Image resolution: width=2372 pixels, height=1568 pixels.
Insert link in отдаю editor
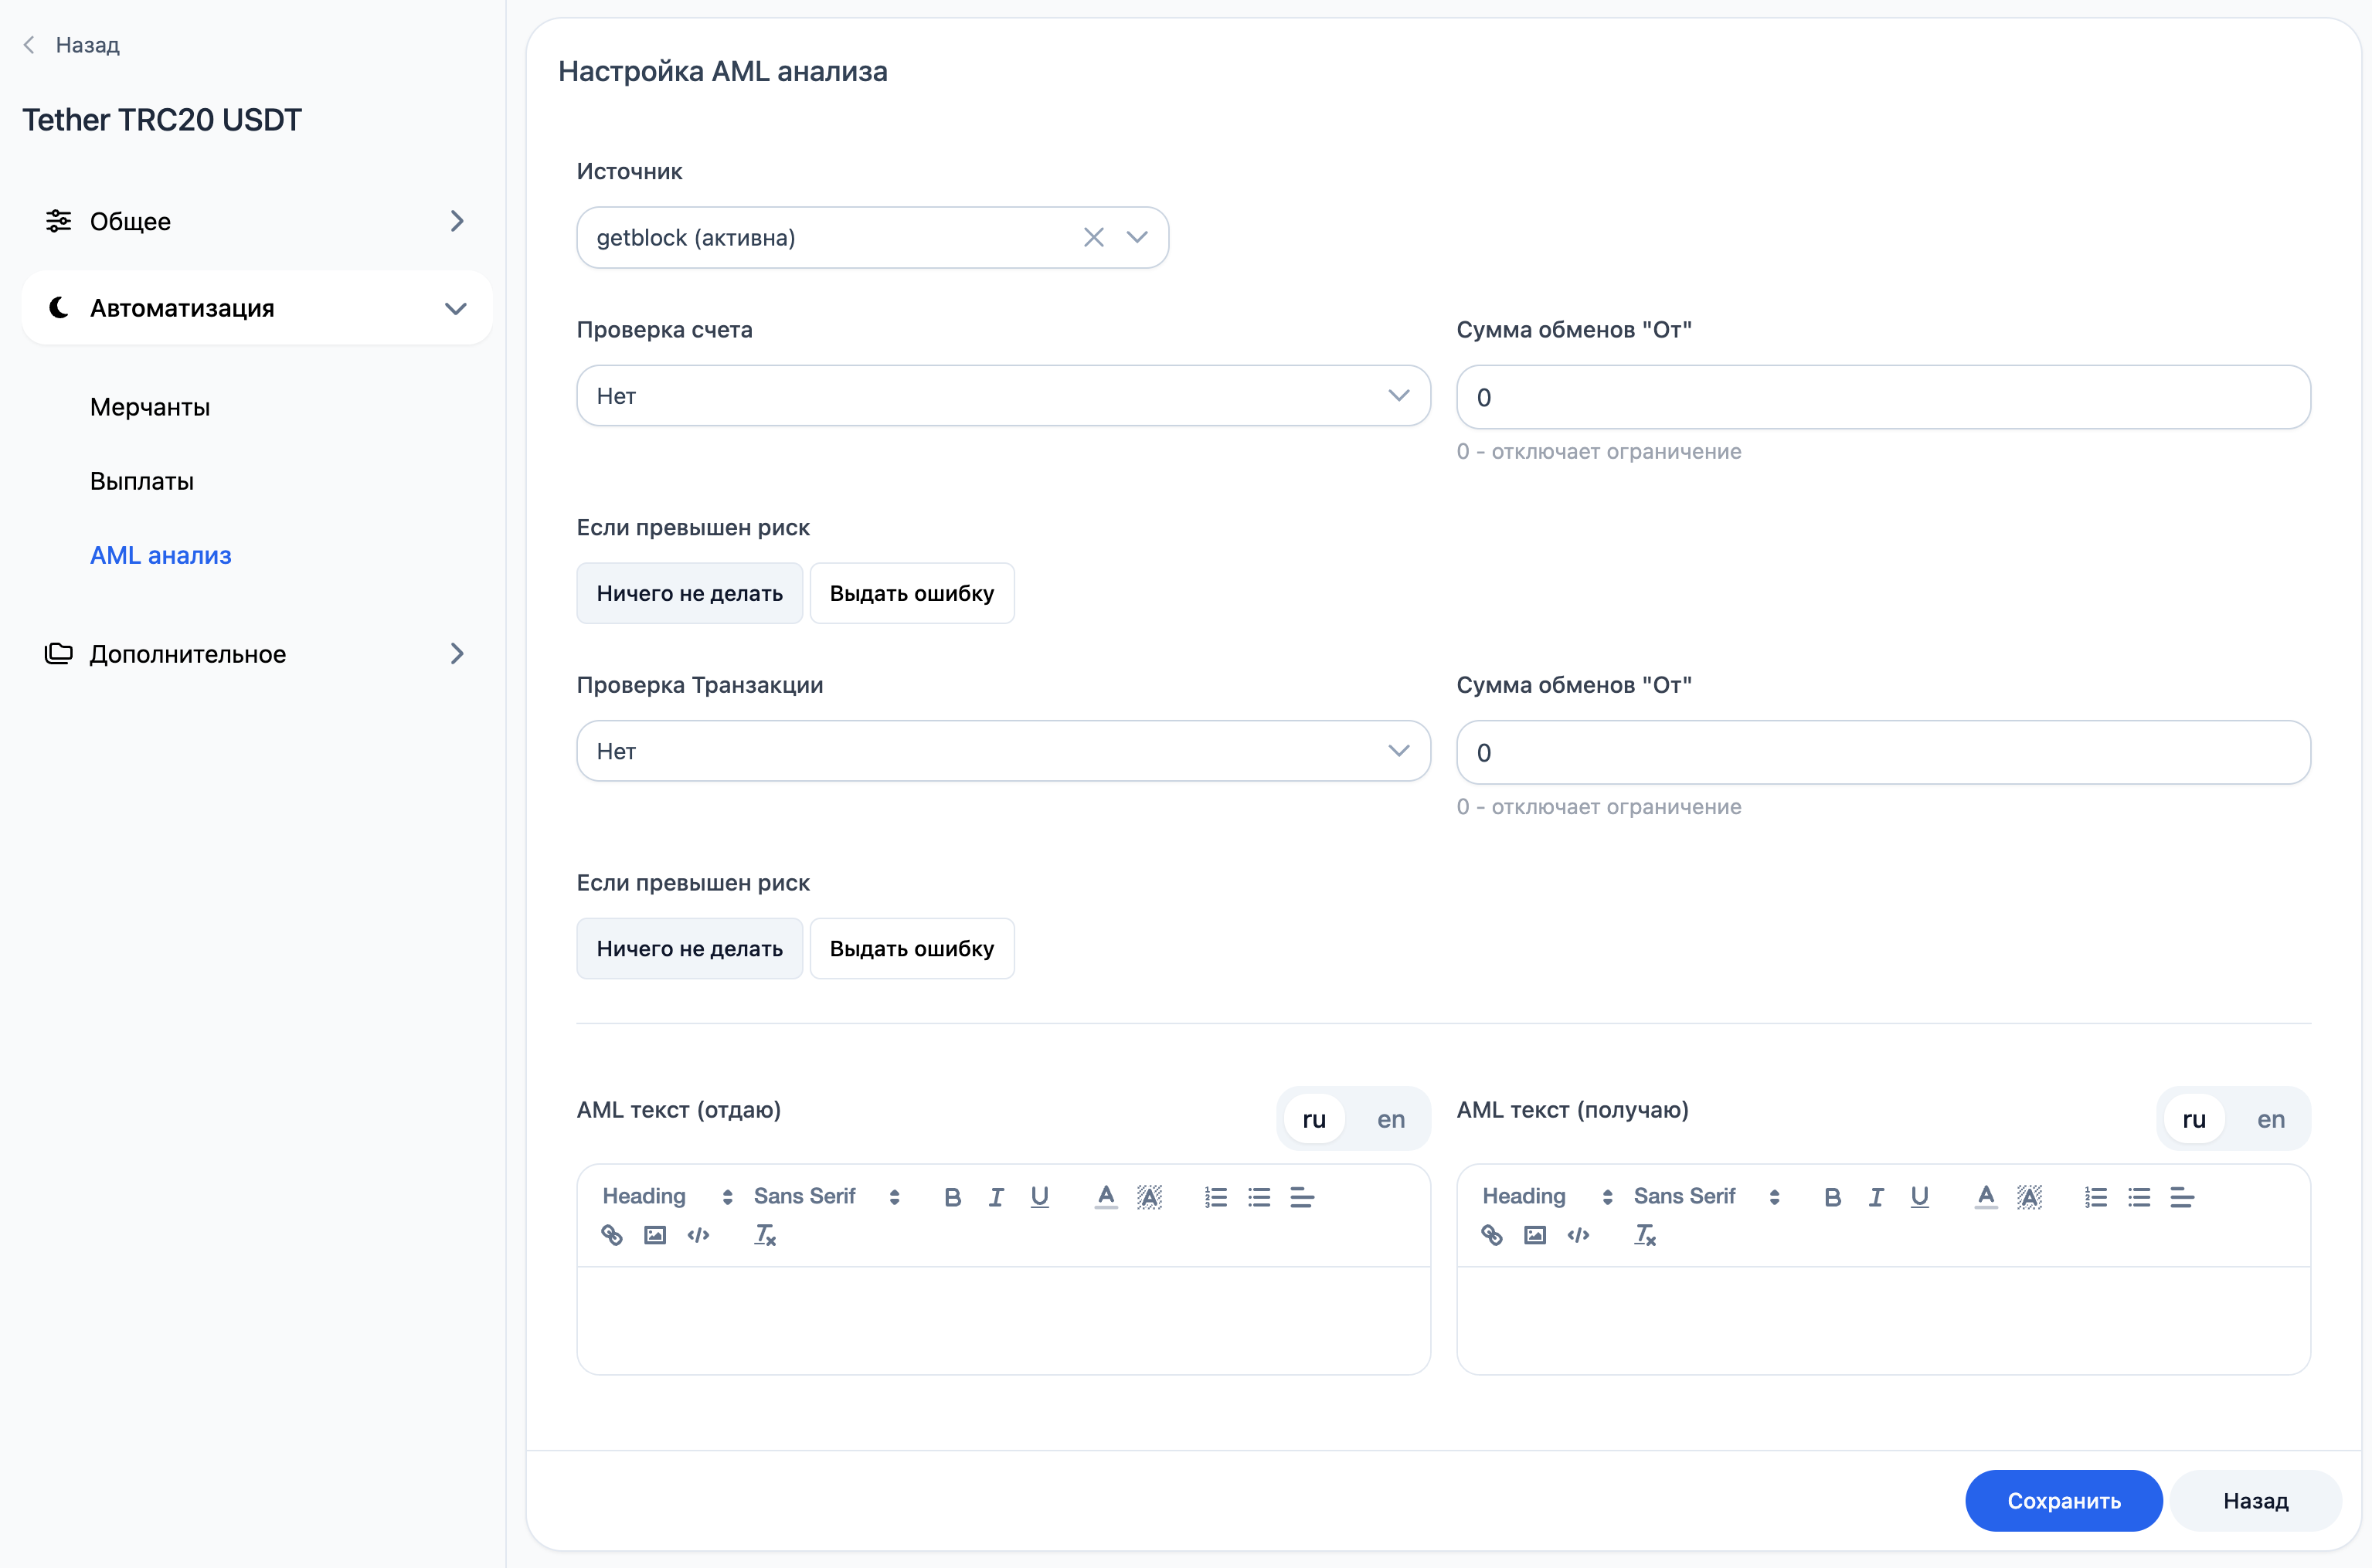tap(612, 1235)
